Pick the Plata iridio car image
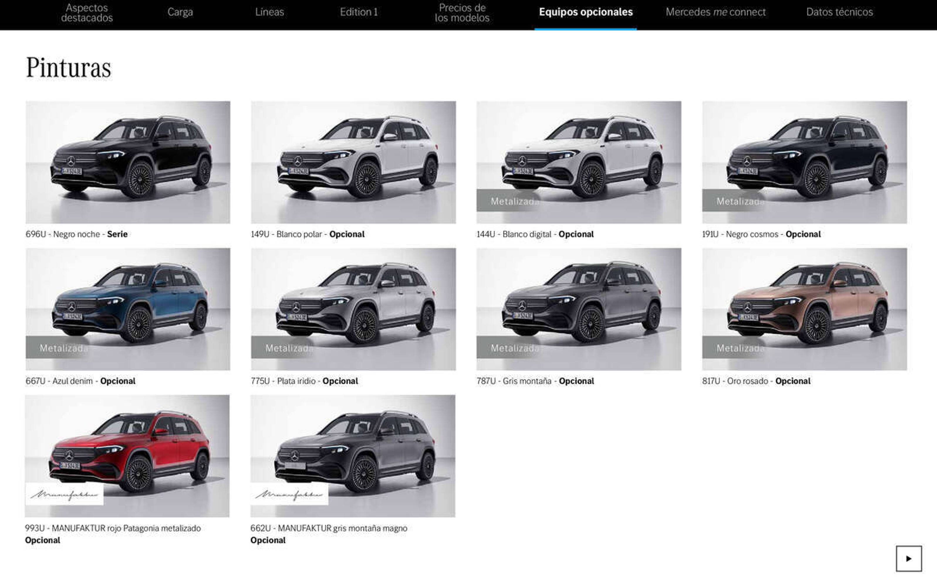 point(353,309)
